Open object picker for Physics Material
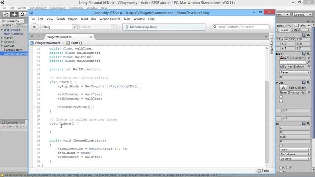315x177 pixels. 309,93
